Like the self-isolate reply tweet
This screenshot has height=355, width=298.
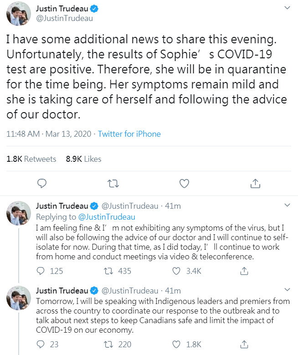pyautogui.click(x=177, y=271)
